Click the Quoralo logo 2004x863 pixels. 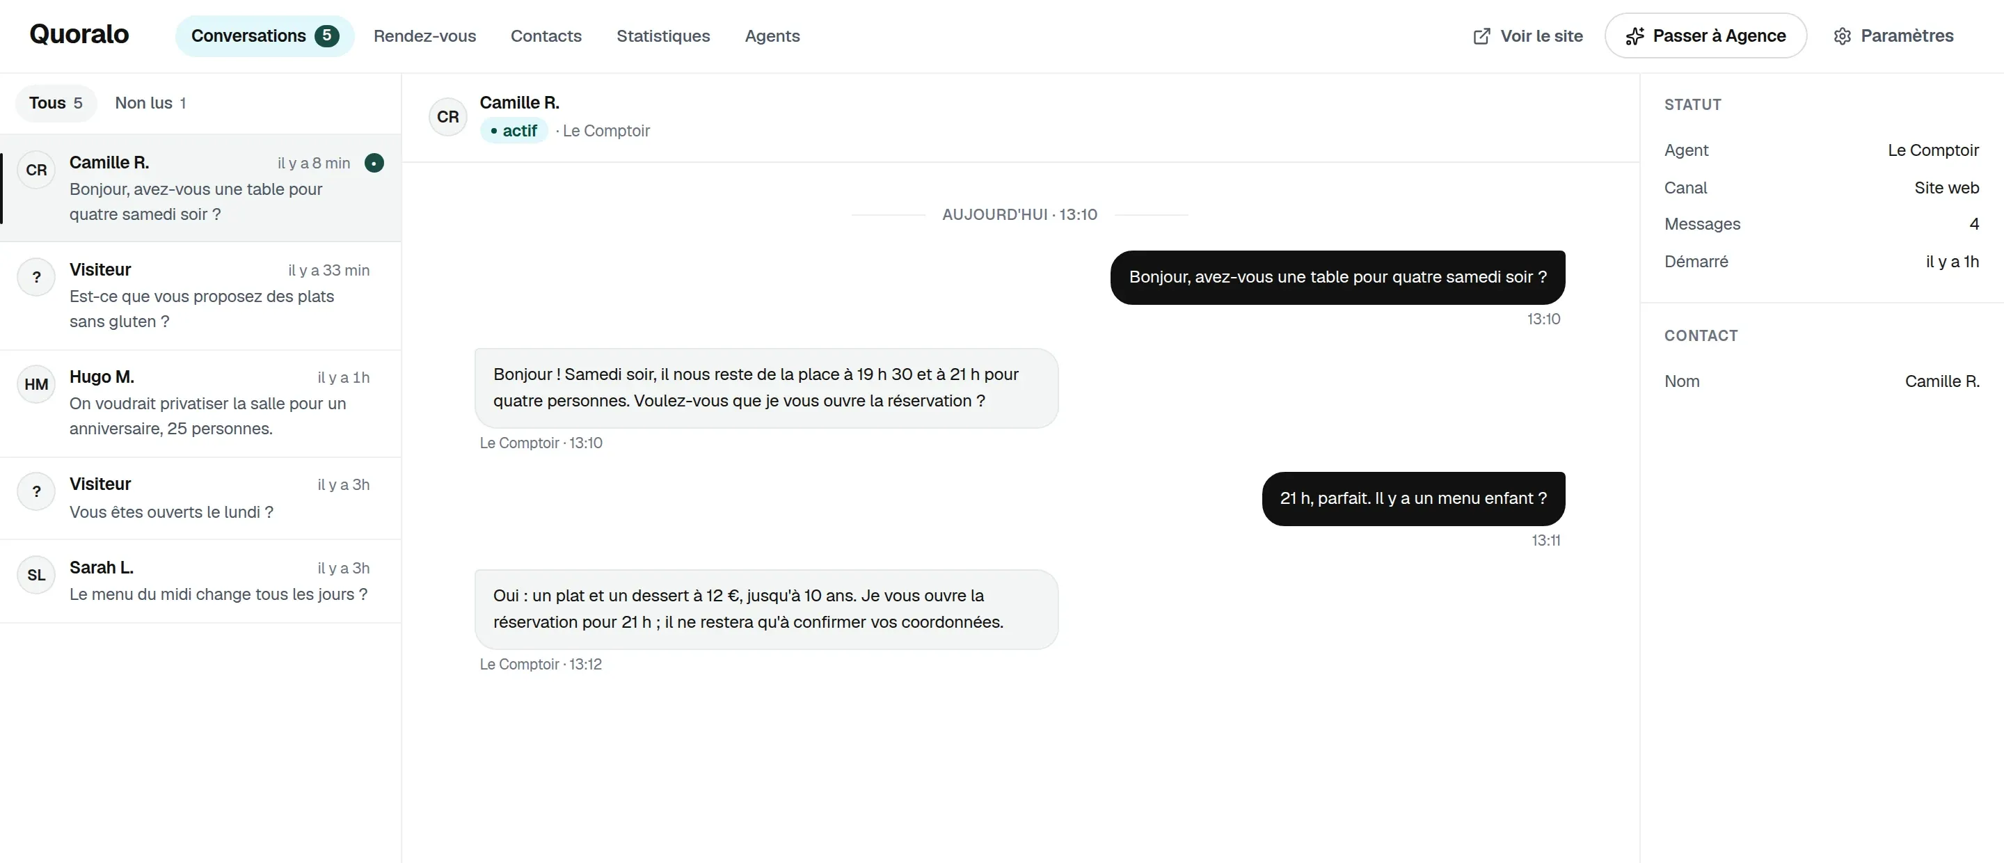point(79,34)
